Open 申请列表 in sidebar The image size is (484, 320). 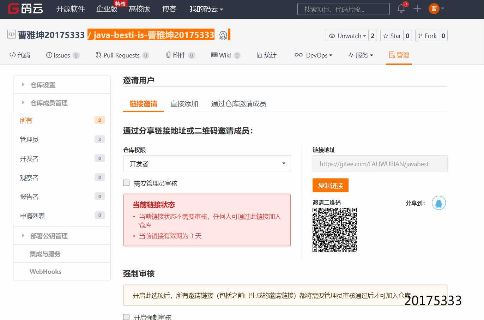click(x=62, y=216)
